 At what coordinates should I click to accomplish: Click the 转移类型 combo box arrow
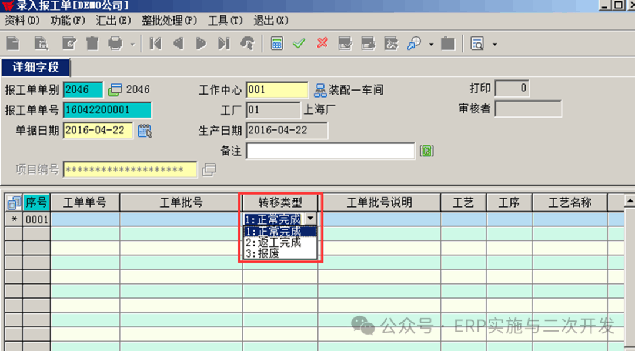310,219
